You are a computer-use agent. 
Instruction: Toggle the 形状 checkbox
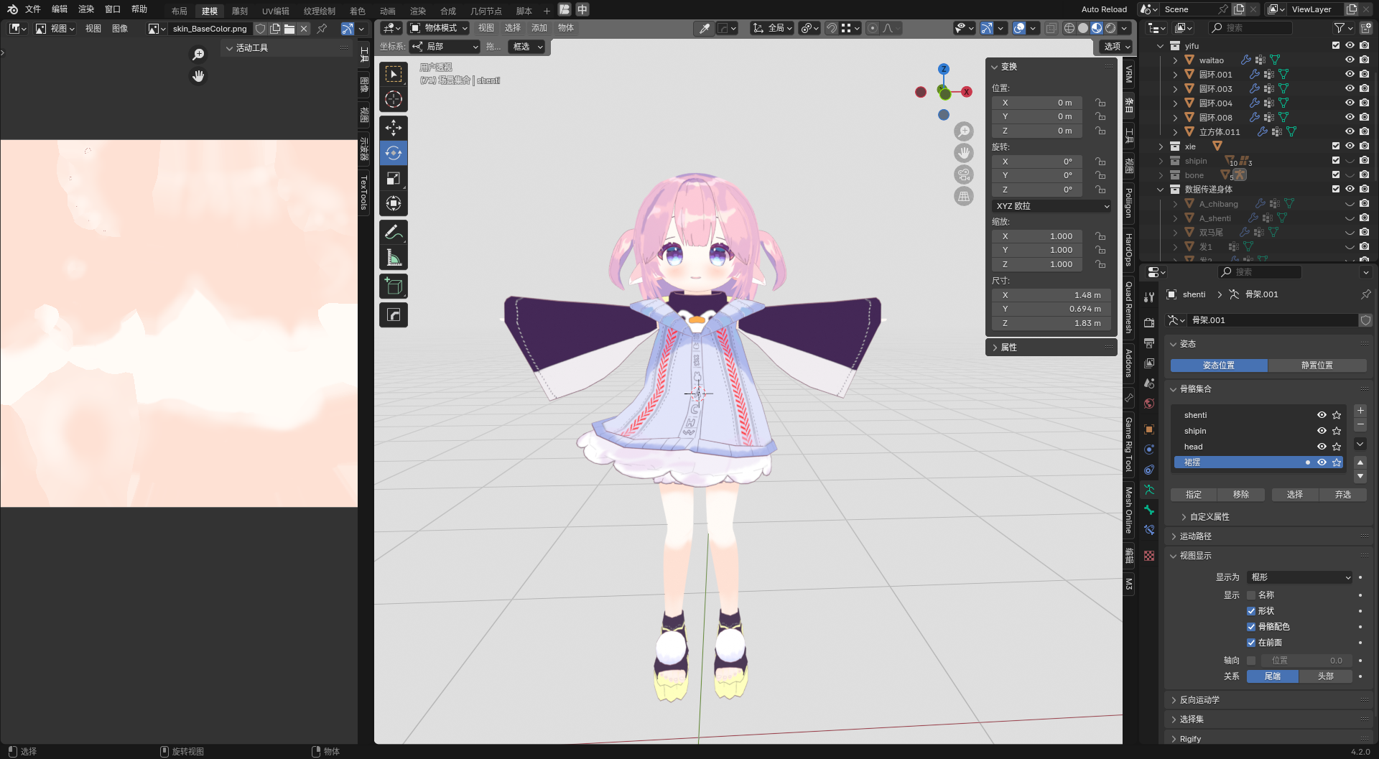click(1251, 611)
